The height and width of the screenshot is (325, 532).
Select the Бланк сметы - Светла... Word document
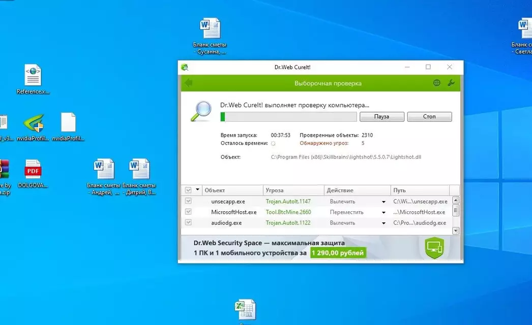pyautogui.click(x=522, y=36)
